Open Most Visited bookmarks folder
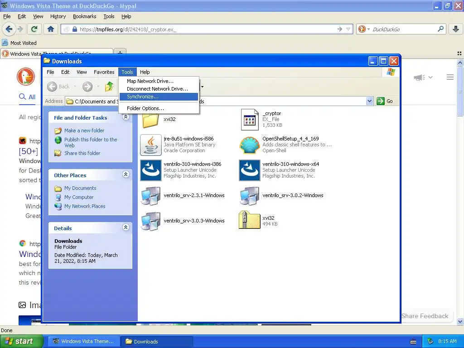The width and height of the screenshot is (464, 348). 19,43
